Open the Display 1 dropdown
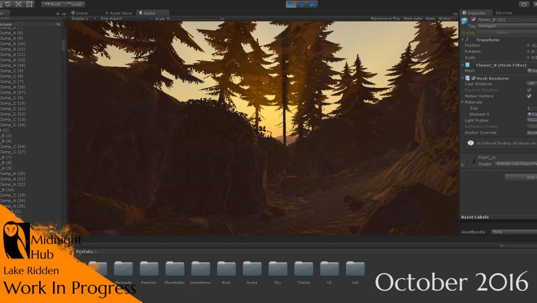Viewport: 537px width, 303px height. click(84, 18)
